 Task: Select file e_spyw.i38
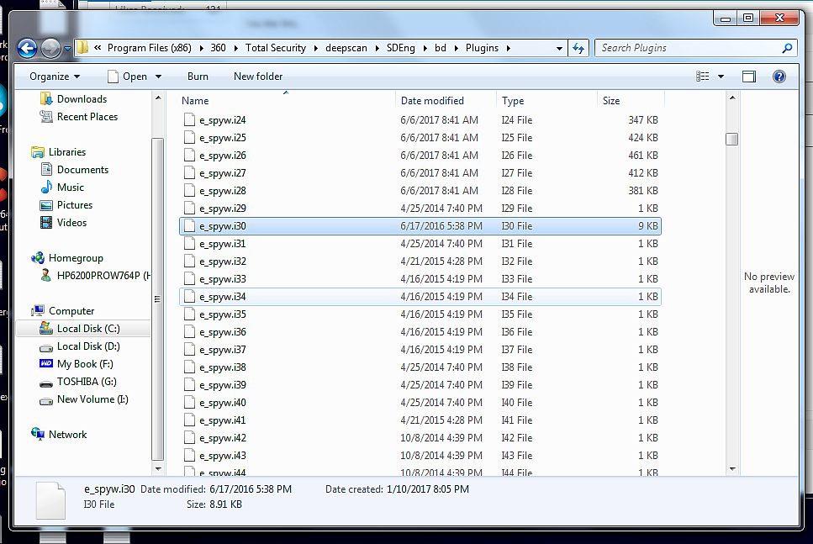420,367
